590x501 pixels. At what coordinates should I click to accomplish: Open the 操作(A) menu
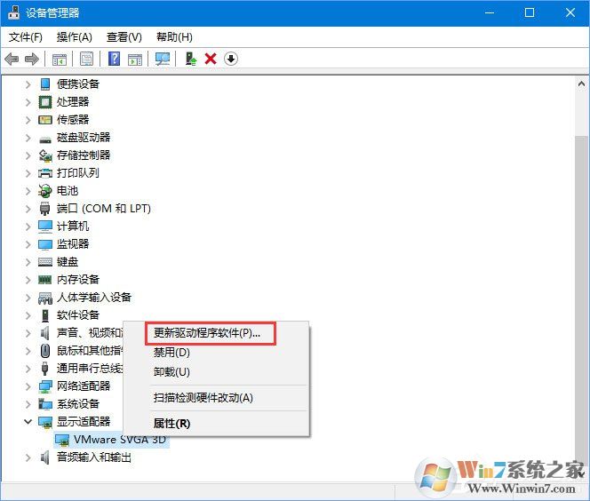coord(74,36)
